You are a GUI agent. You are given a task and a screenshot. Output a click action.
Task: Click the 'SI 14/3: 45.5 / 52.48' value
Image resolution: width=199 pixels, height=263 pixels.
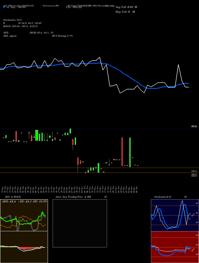(x=30, y=23)
